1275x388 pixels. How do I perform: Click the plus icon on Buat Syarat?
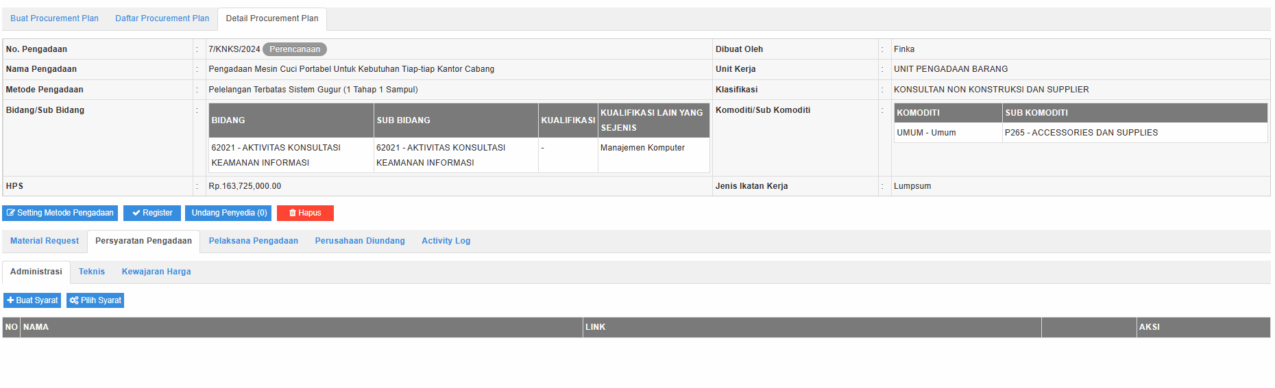click(10, 300)
